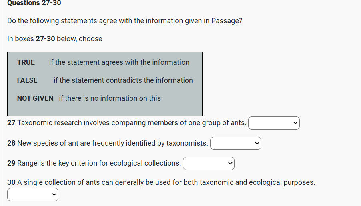This screenshot has width=361, height=206.
Task: Click the statement about range in ecological collections
Action: (99, 163)
